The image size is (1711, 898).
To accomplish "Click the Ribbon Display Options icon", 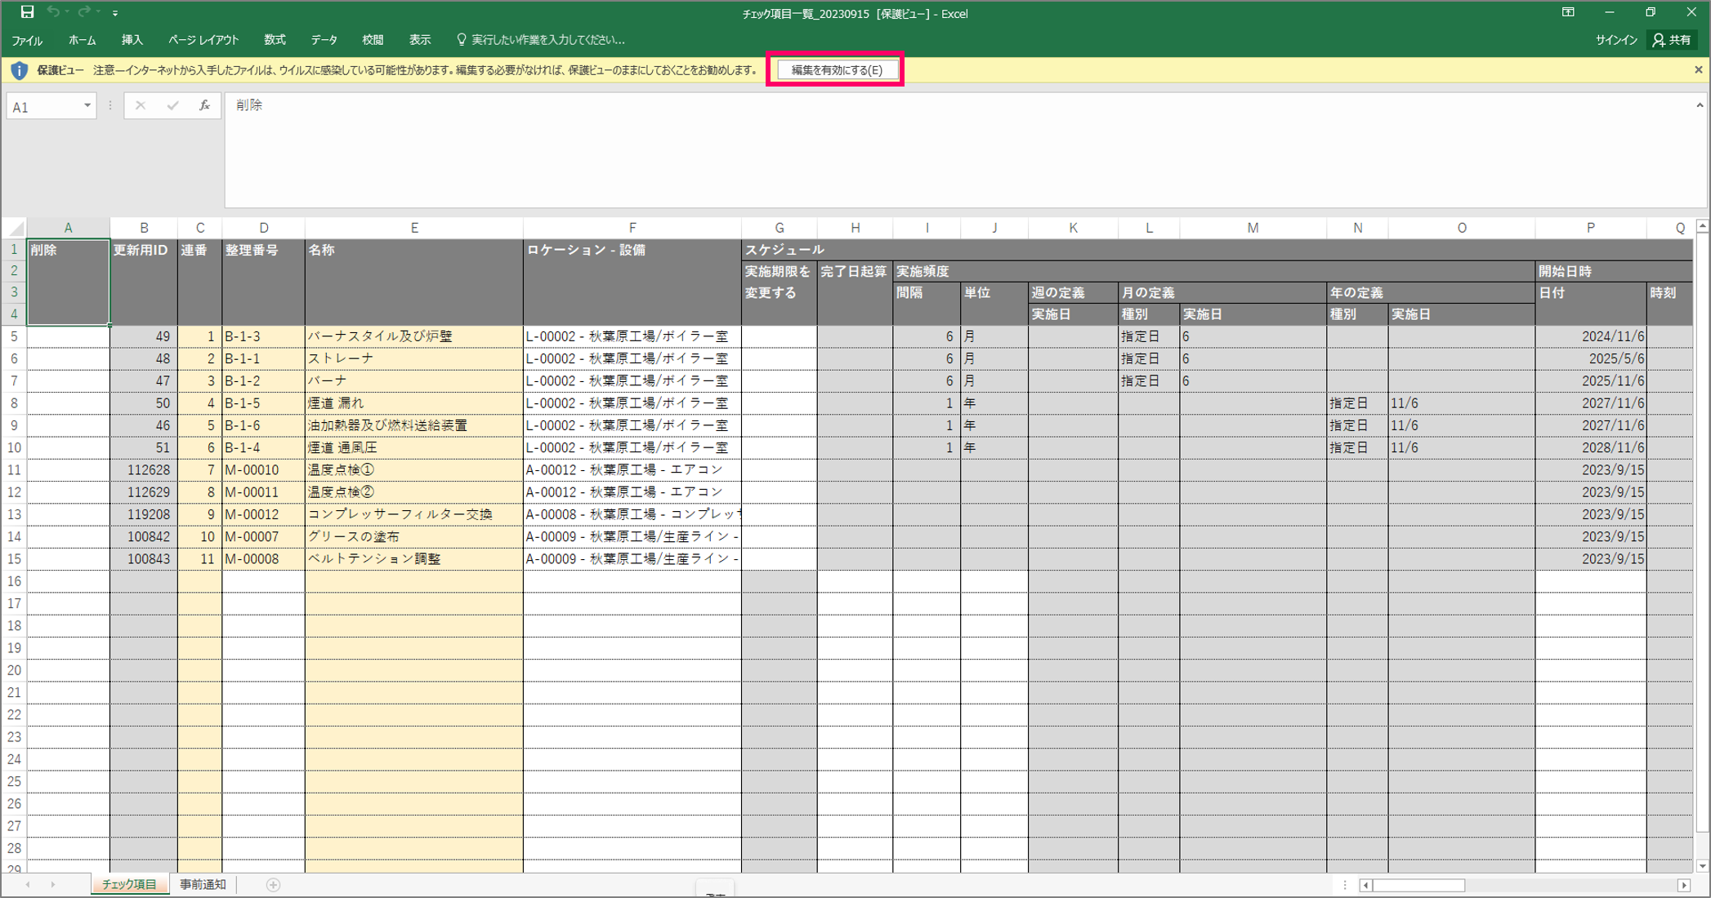I will pos(1568,12).
